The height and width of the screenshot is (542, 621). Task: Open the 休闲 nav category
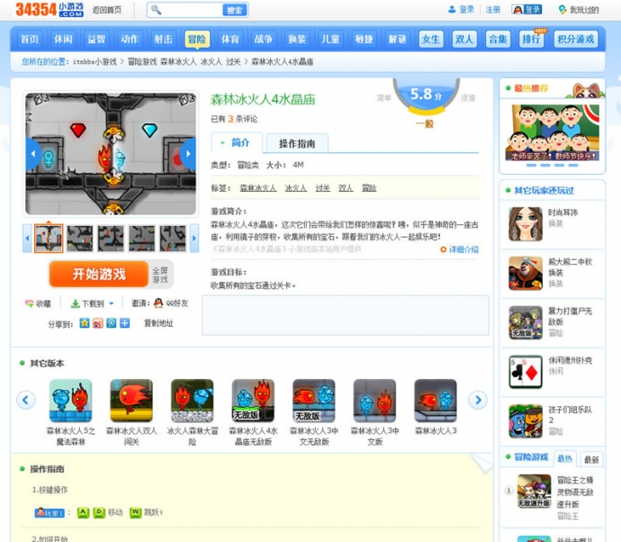coord(63,40)
